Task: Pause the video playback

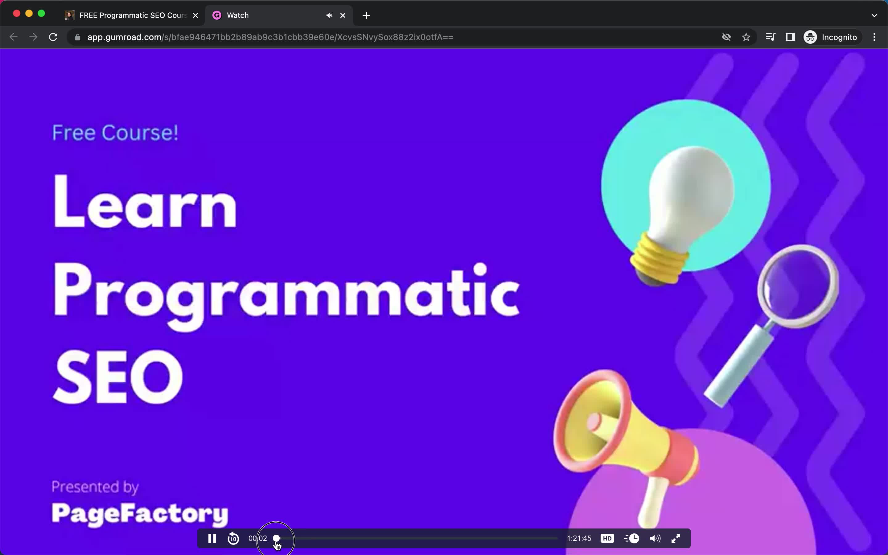Action: (212, 538)
